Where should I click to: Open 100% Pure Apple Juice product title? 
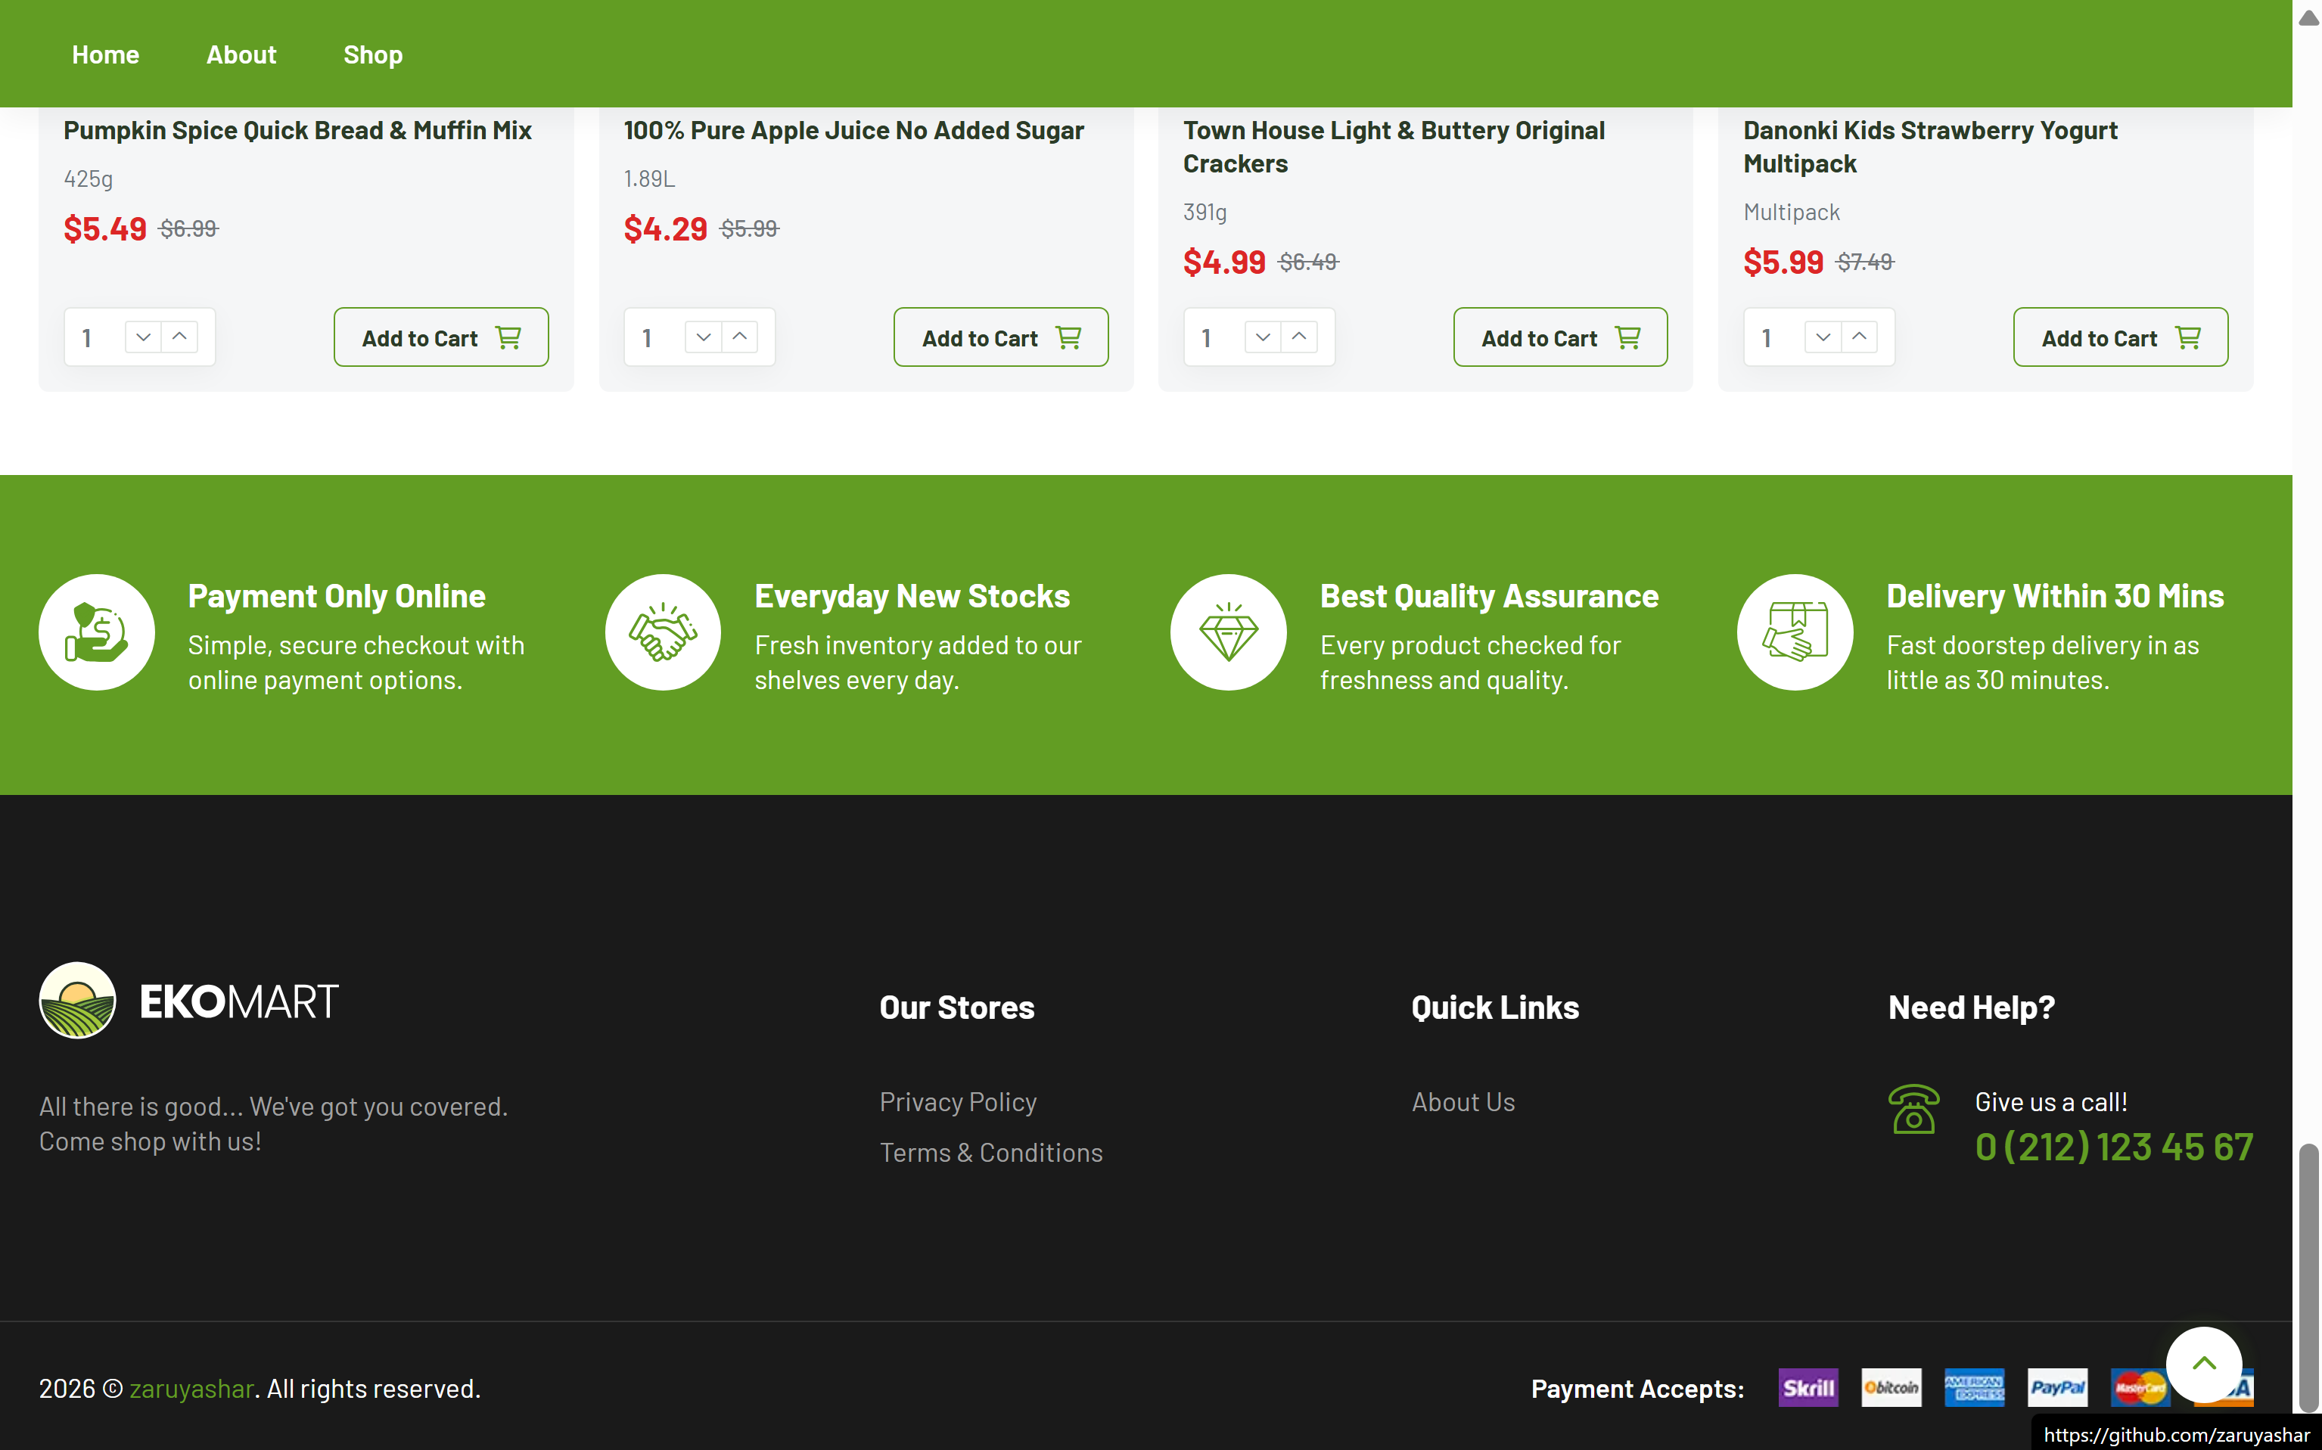click(x=853, y=130)
